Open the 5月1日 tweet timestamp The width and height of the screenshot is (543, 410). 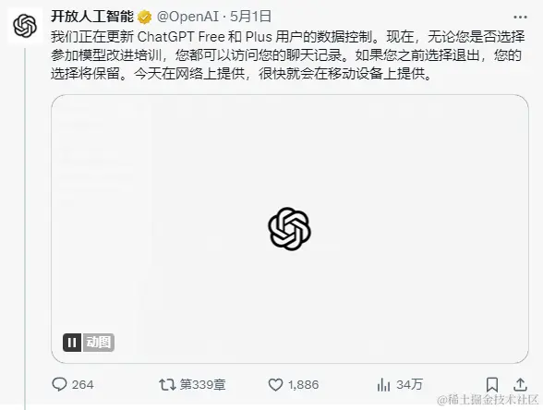(251, 17)
